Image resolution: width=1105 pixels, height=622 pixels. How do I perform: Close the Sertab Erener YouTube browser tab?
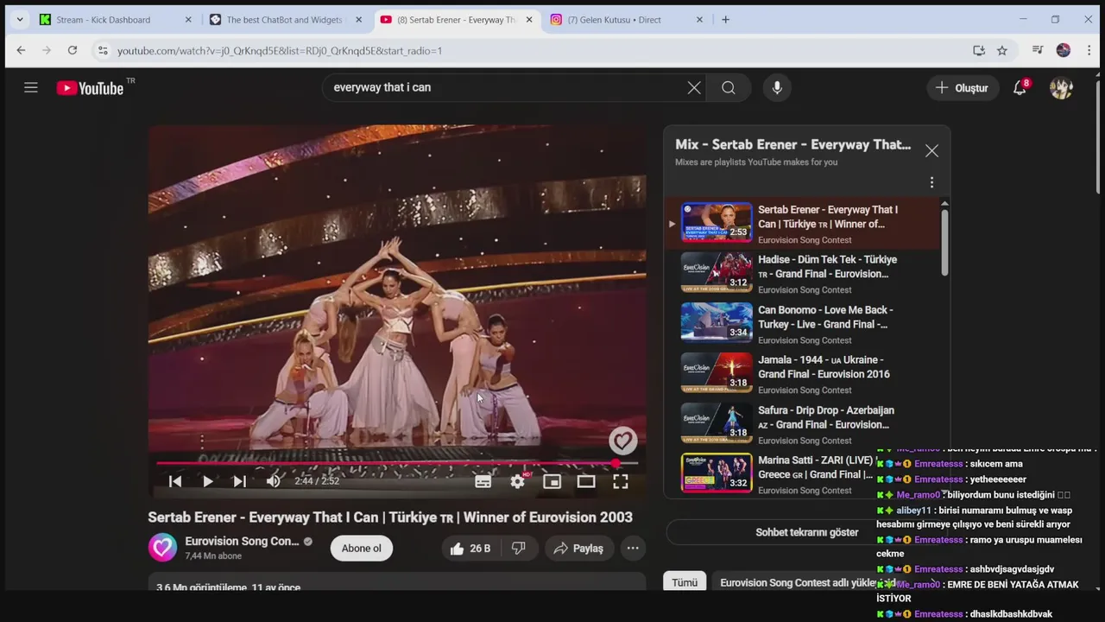(529, 19)
